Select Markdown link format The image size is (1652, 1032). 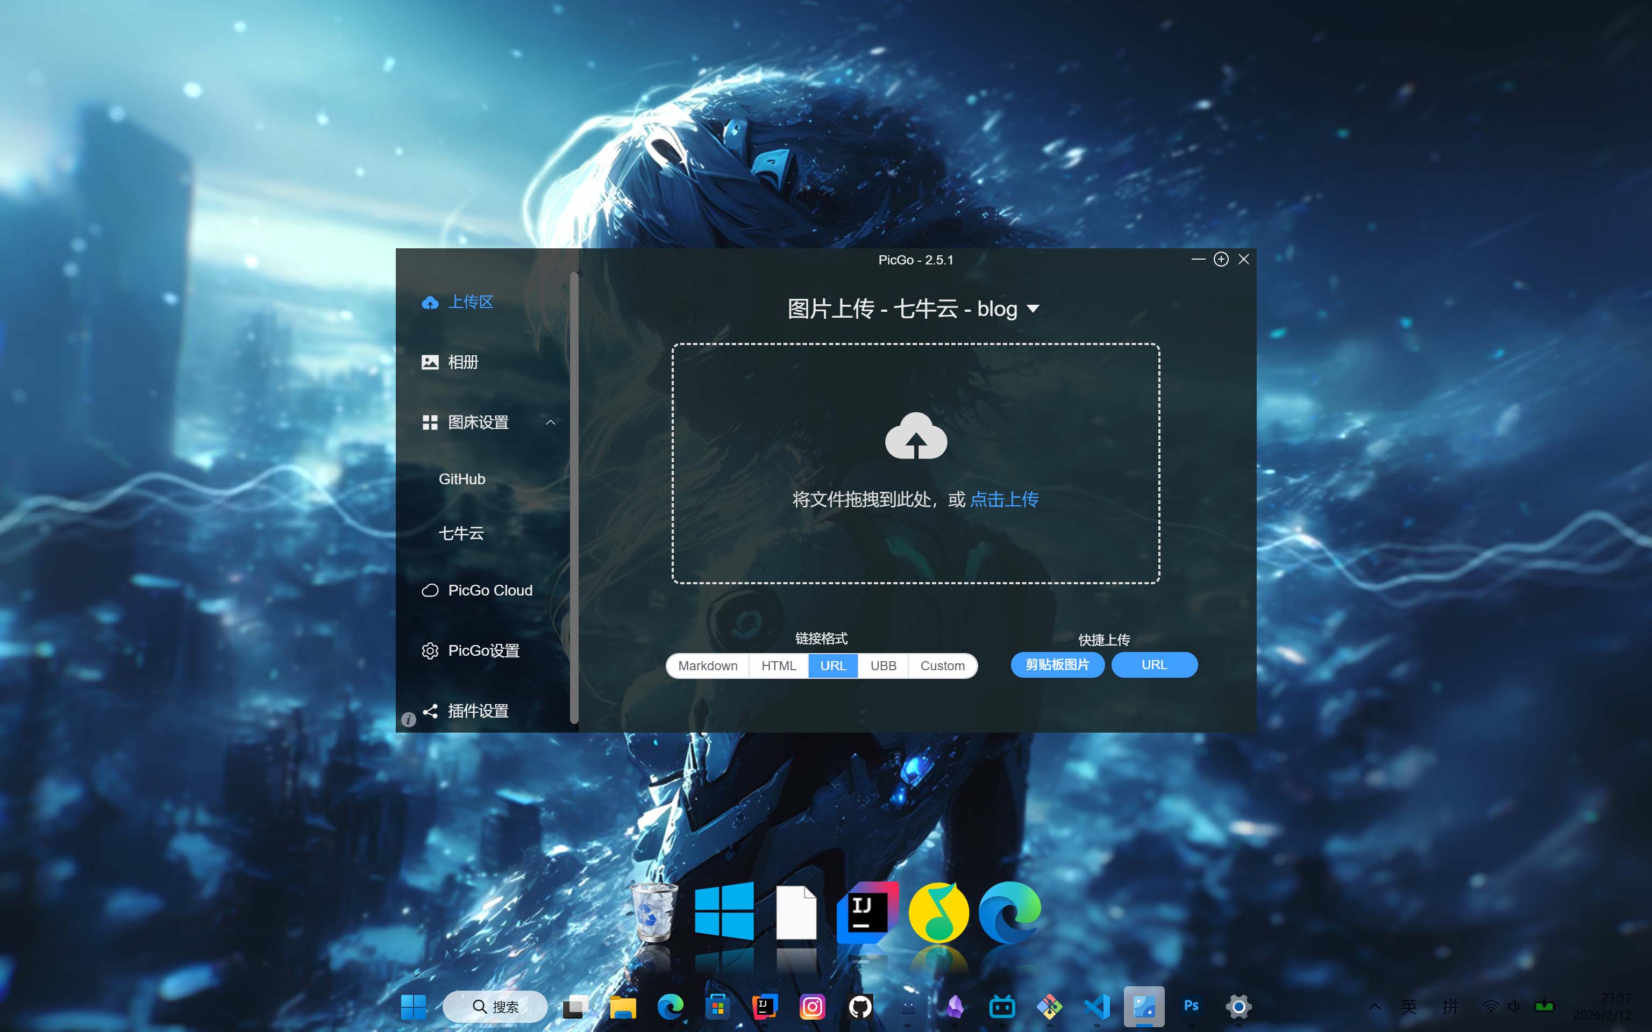pos(707,665)
